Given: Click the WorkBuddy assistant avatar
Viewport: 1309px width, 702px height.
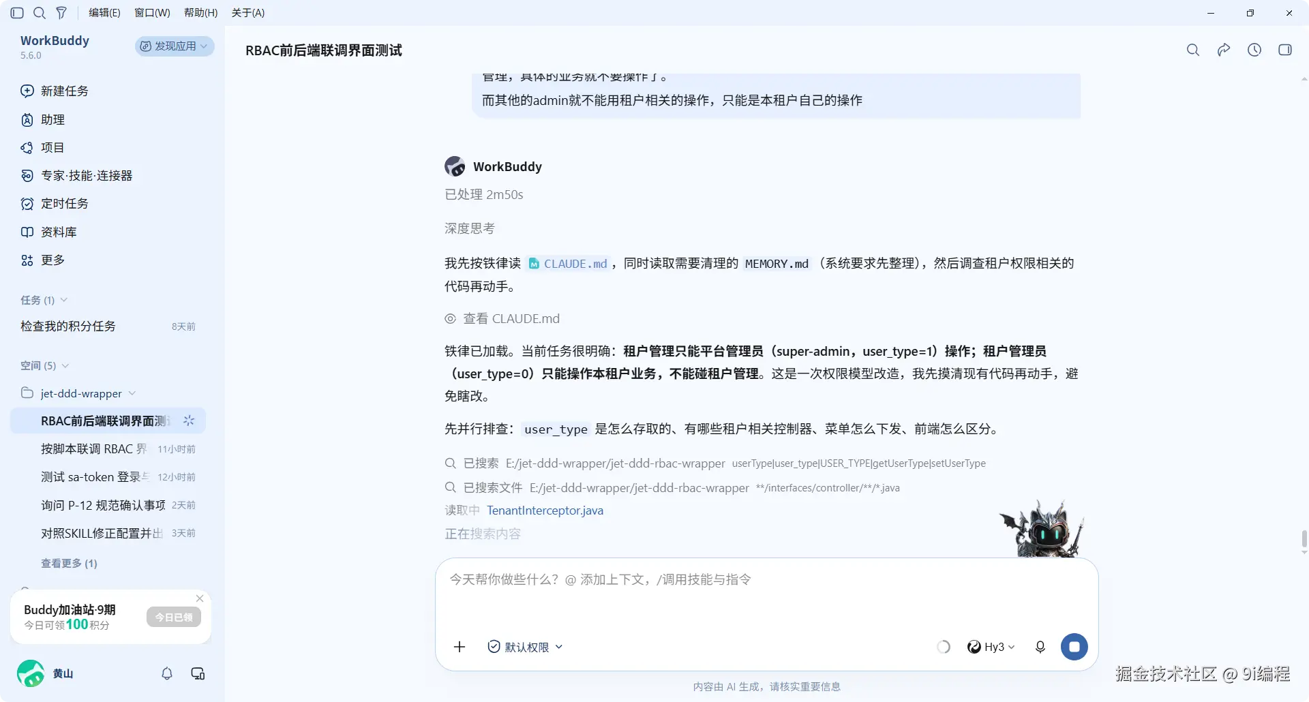Looking at the screenshot, I should pyautogui.click(x=455, y=166).
